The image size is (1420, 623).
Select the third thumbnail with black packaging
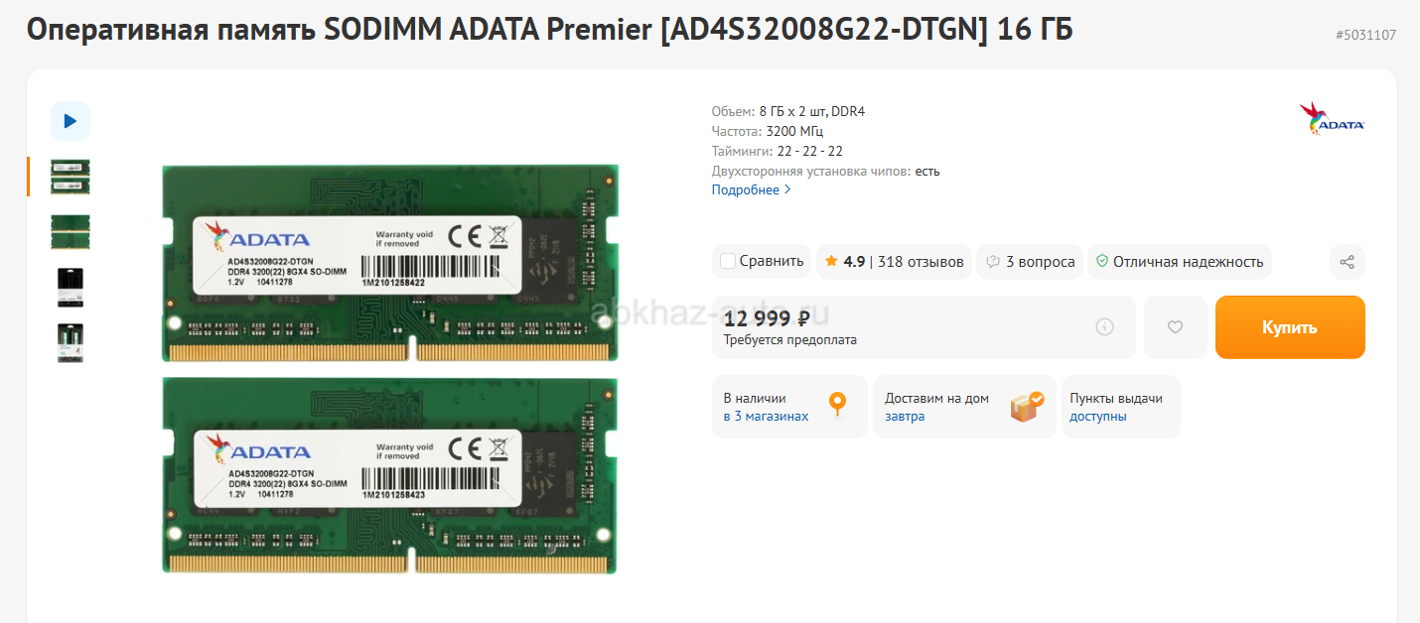(71, 287)
